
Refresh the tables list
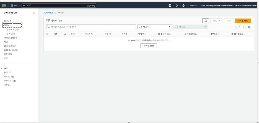[x=206, y=21]
